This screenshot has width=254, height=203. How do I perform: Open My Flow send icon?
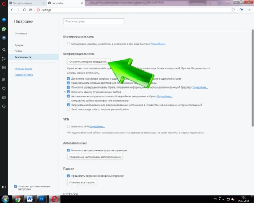click(x=4, y=58)
